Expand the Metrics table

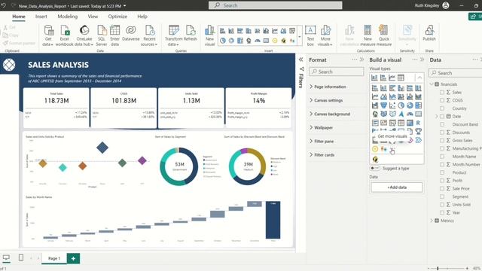click(432, 221)
